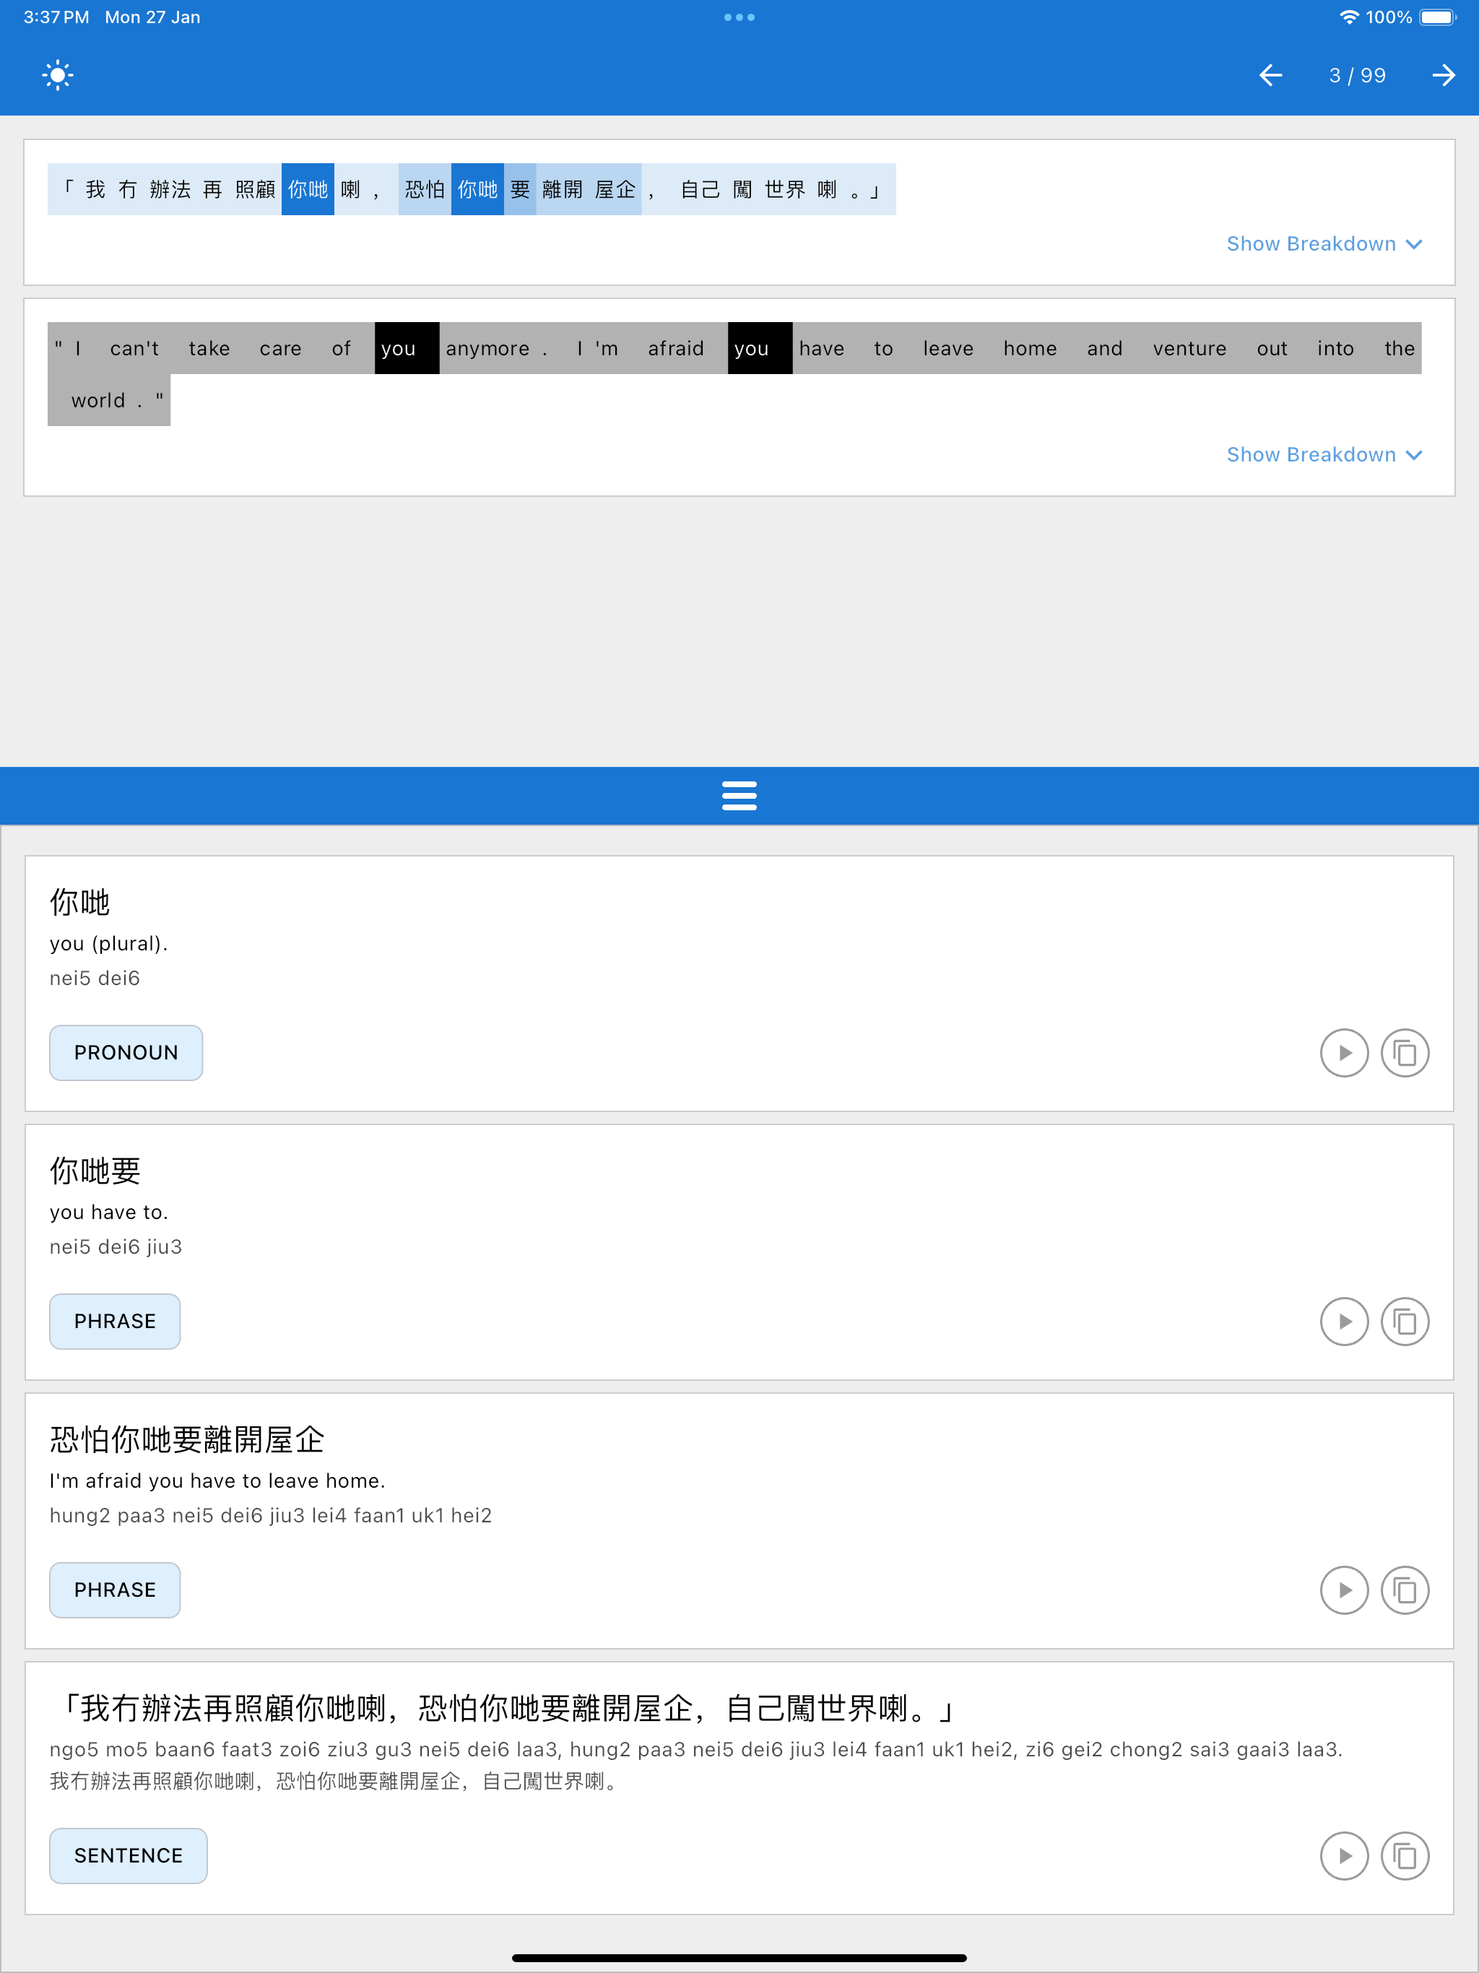The image size is (1479, 1973).
Task: Select first highlighted 你哋 before 喇 in sentence
Action: click(x=308, y=189)
